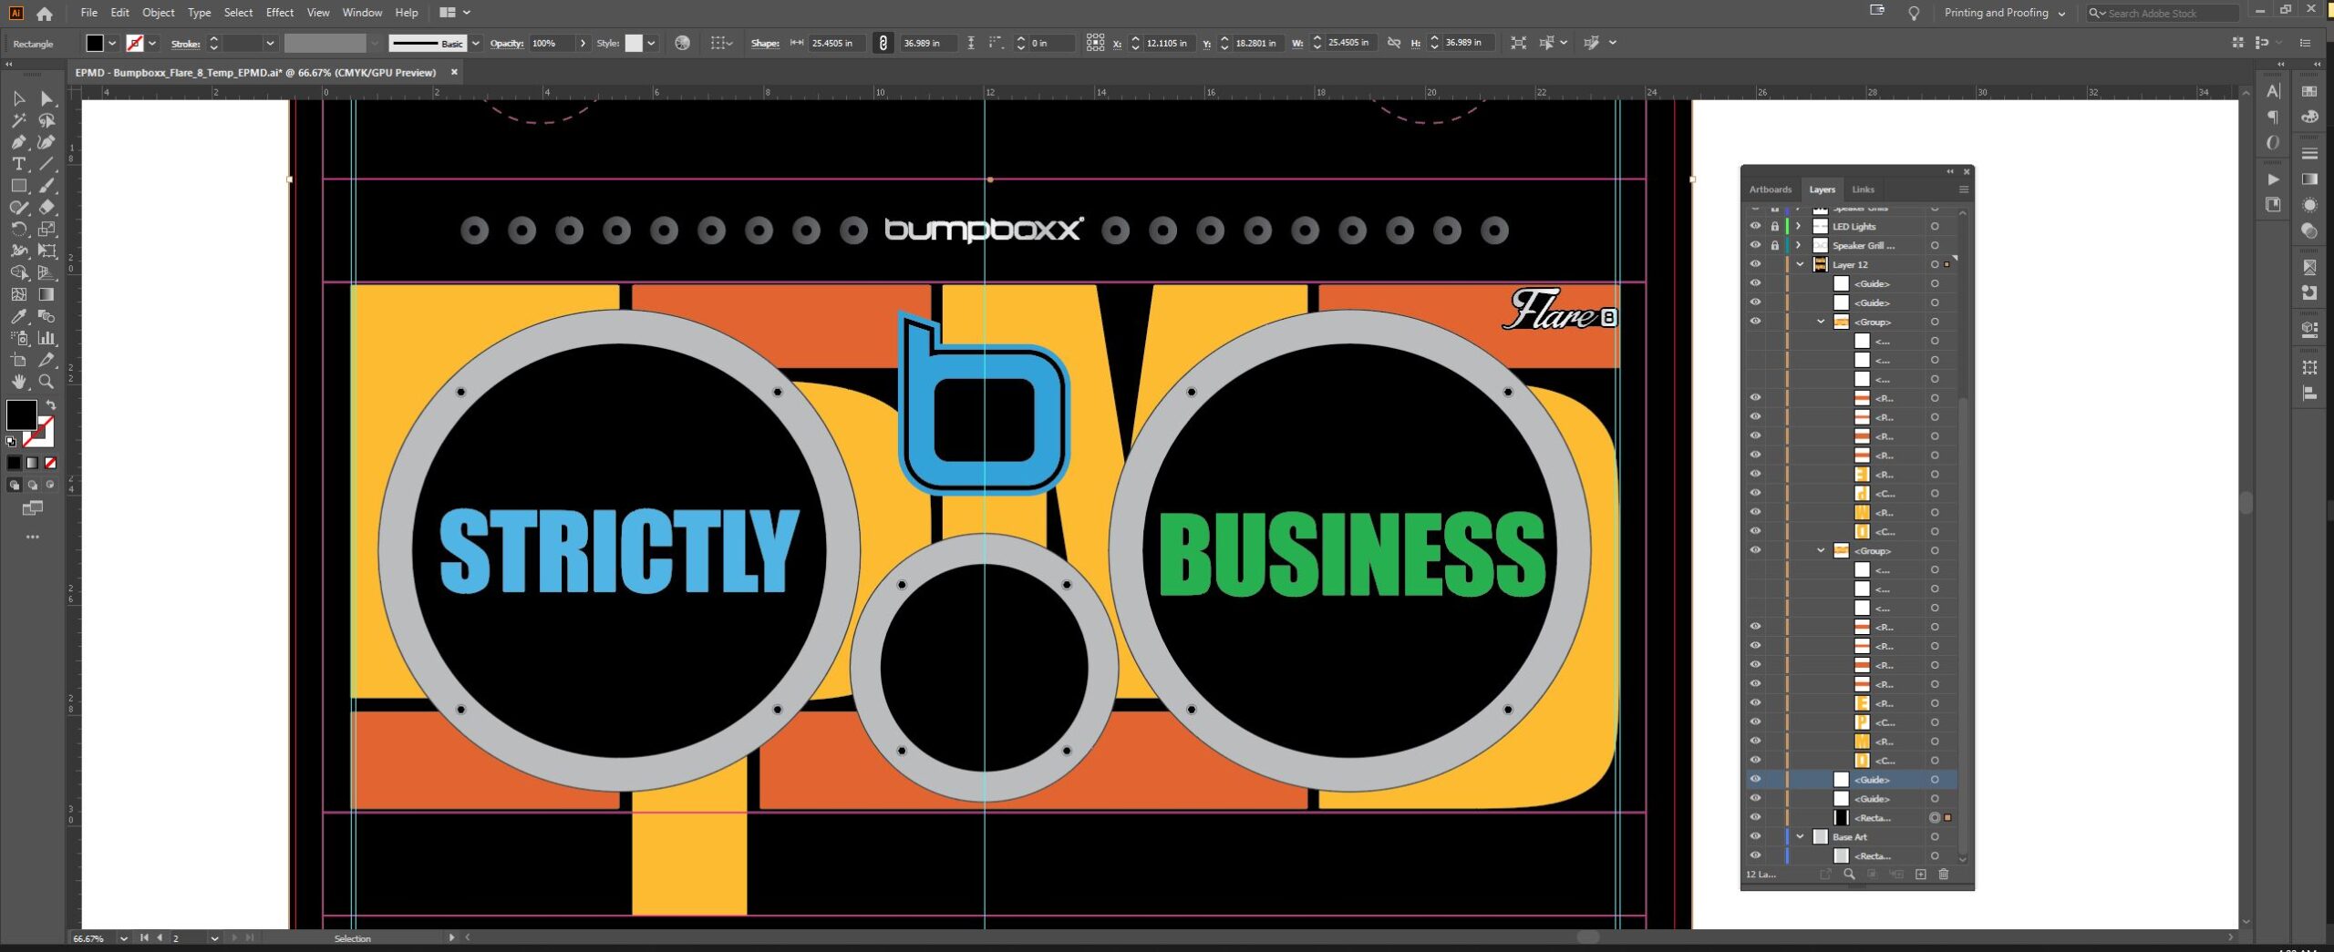
Task: Open the brush definition Basic dropdown
Action: click(x=475, y=43)
